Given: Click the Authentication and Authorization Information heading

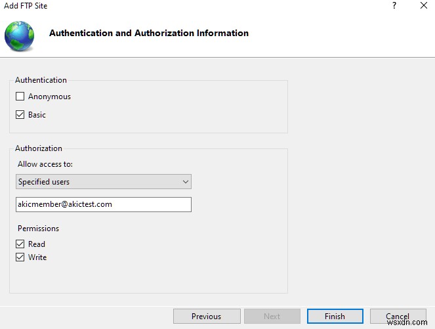Looking at the screenshot, I should [x=149, y=33].
